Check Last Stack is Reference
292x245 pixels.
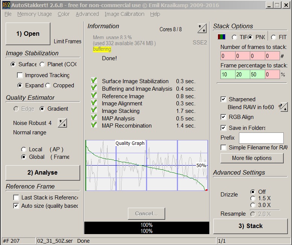16,198
